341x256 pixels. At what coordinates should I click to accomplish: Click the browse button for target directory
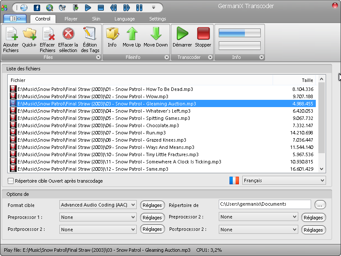coord(320,205)
